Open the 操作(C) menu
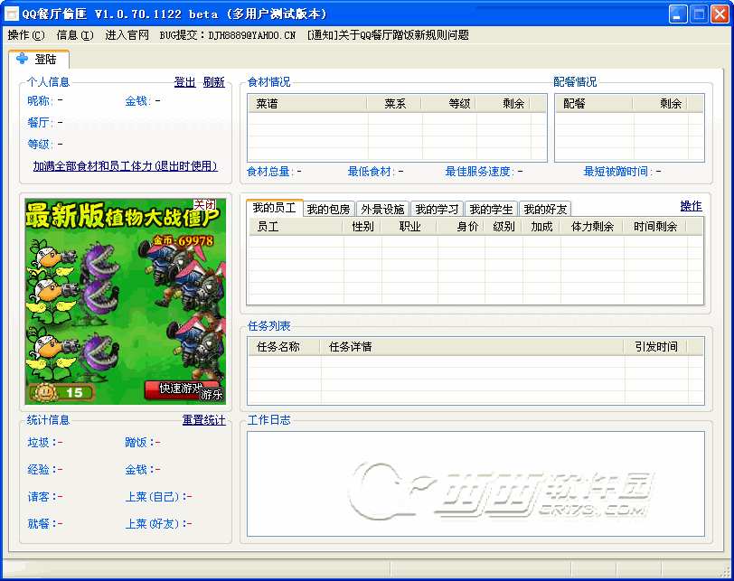Viewport: 734px width, 581px height. tap(25, 35)
